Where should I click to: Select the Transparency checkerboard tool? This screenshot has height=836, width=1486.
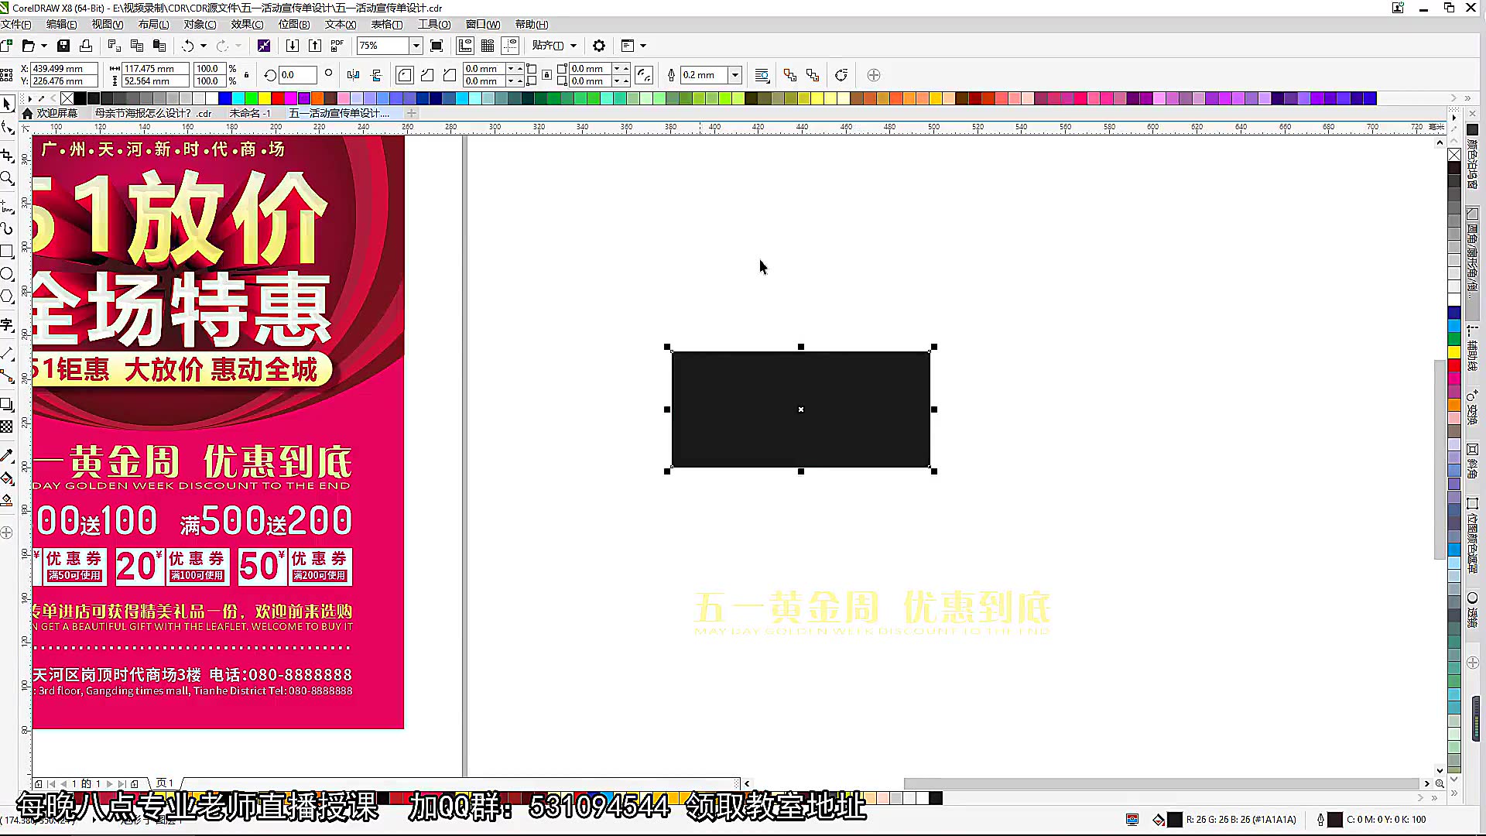point(7,427)
